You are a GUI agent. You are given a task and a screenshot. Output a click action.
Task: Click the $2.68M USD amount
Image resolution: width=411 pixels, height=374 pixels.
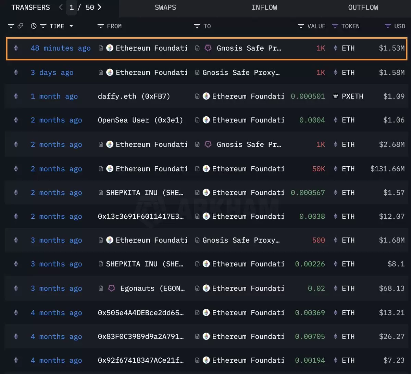[391, 144]
